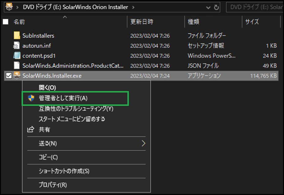This screenshot has height=195, width=284.
Task: Select SolarWinds.Administration.ProductCat... file name
Action: pyautogui.click(x=73, y=66)
